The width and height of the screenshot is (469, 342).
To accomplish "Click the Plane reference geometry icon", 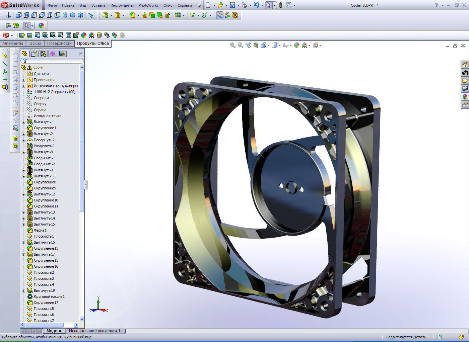I will coord(5,56).
